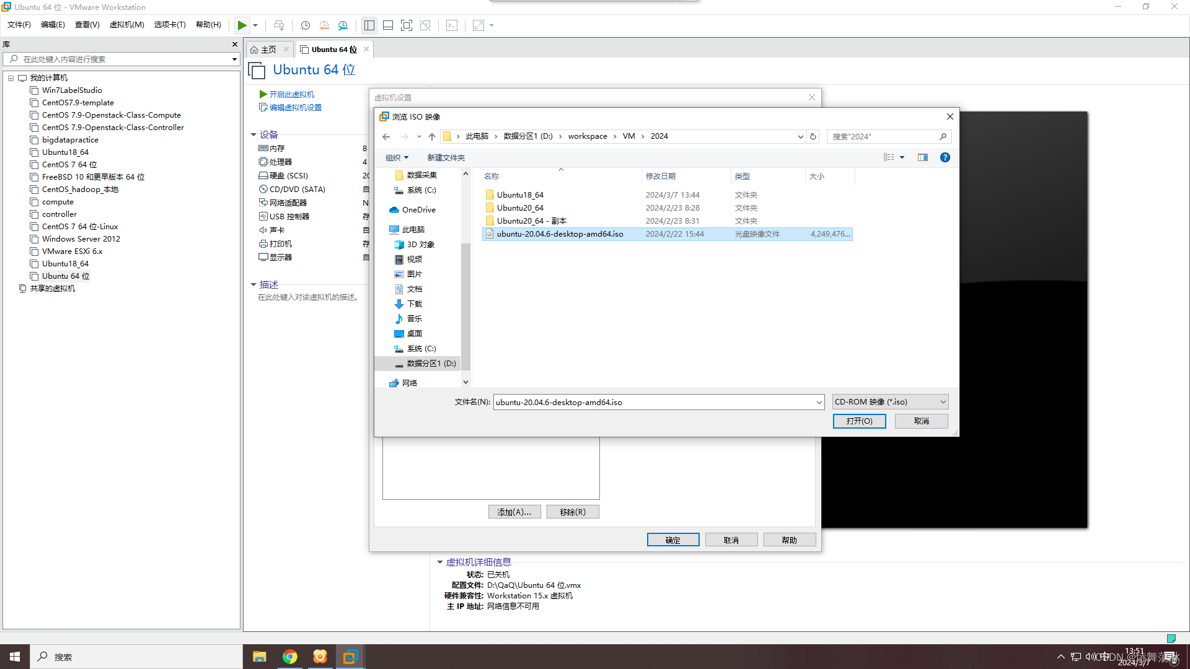Open the 编辑(E) menu
This screenshot has width=1190, height=669.
click(53, 25)
